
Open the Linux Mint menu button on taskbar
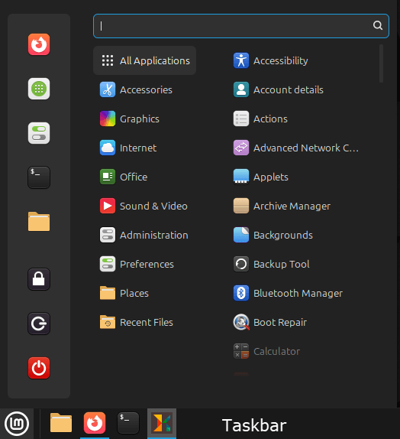pyautogui.click(x=17, y=424)
